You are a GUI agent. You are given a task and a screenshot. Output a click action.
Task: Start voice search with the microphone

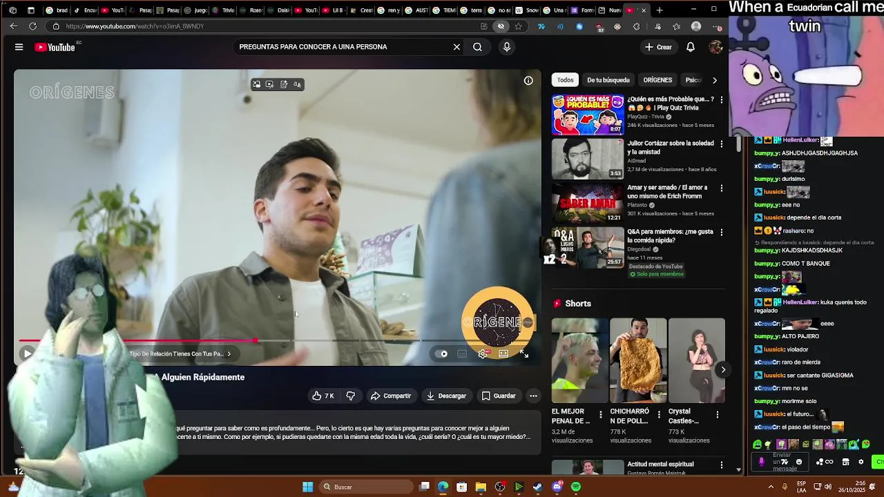pos(507,47)
